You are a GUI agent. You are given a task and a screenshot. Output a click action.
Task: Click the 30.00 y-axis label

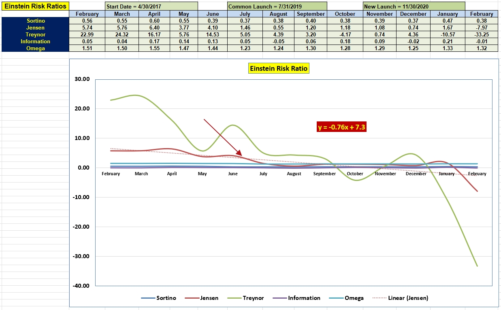(82, 79)
